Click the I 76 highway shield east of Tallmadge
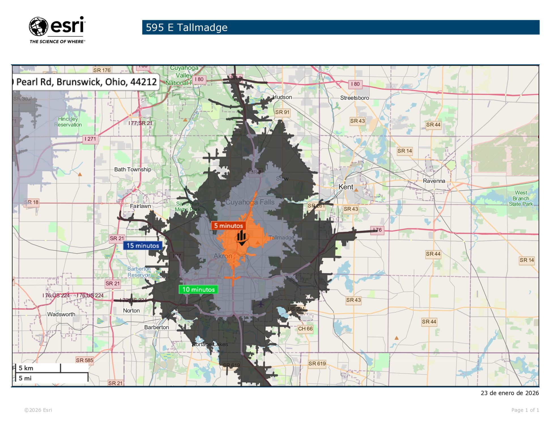The height and width of the screenshot is (424, 550). [x=377, y=230]
